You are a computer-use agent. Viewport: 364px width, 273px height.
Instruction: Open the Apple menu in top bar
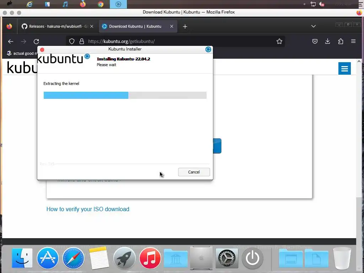click(x=10, y=4)
